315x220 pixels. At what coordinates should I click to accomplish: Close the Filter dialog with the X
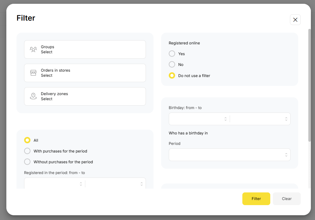click(x=295, y=20)
